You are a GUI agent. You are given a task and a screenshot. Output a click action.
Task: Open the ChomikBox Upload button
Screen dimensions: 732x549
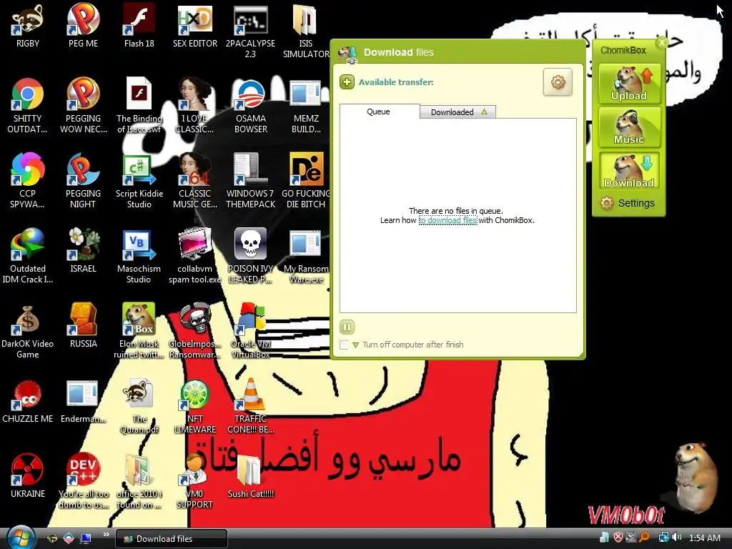629,84
